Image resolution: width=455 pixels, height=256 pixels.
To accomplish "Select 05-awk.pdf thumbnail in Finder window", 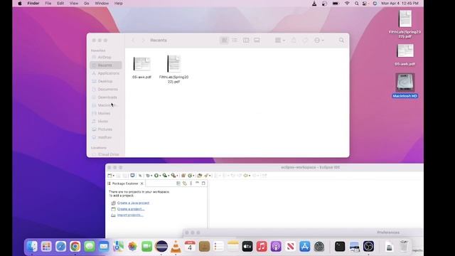I will click(x=142, y=64).
